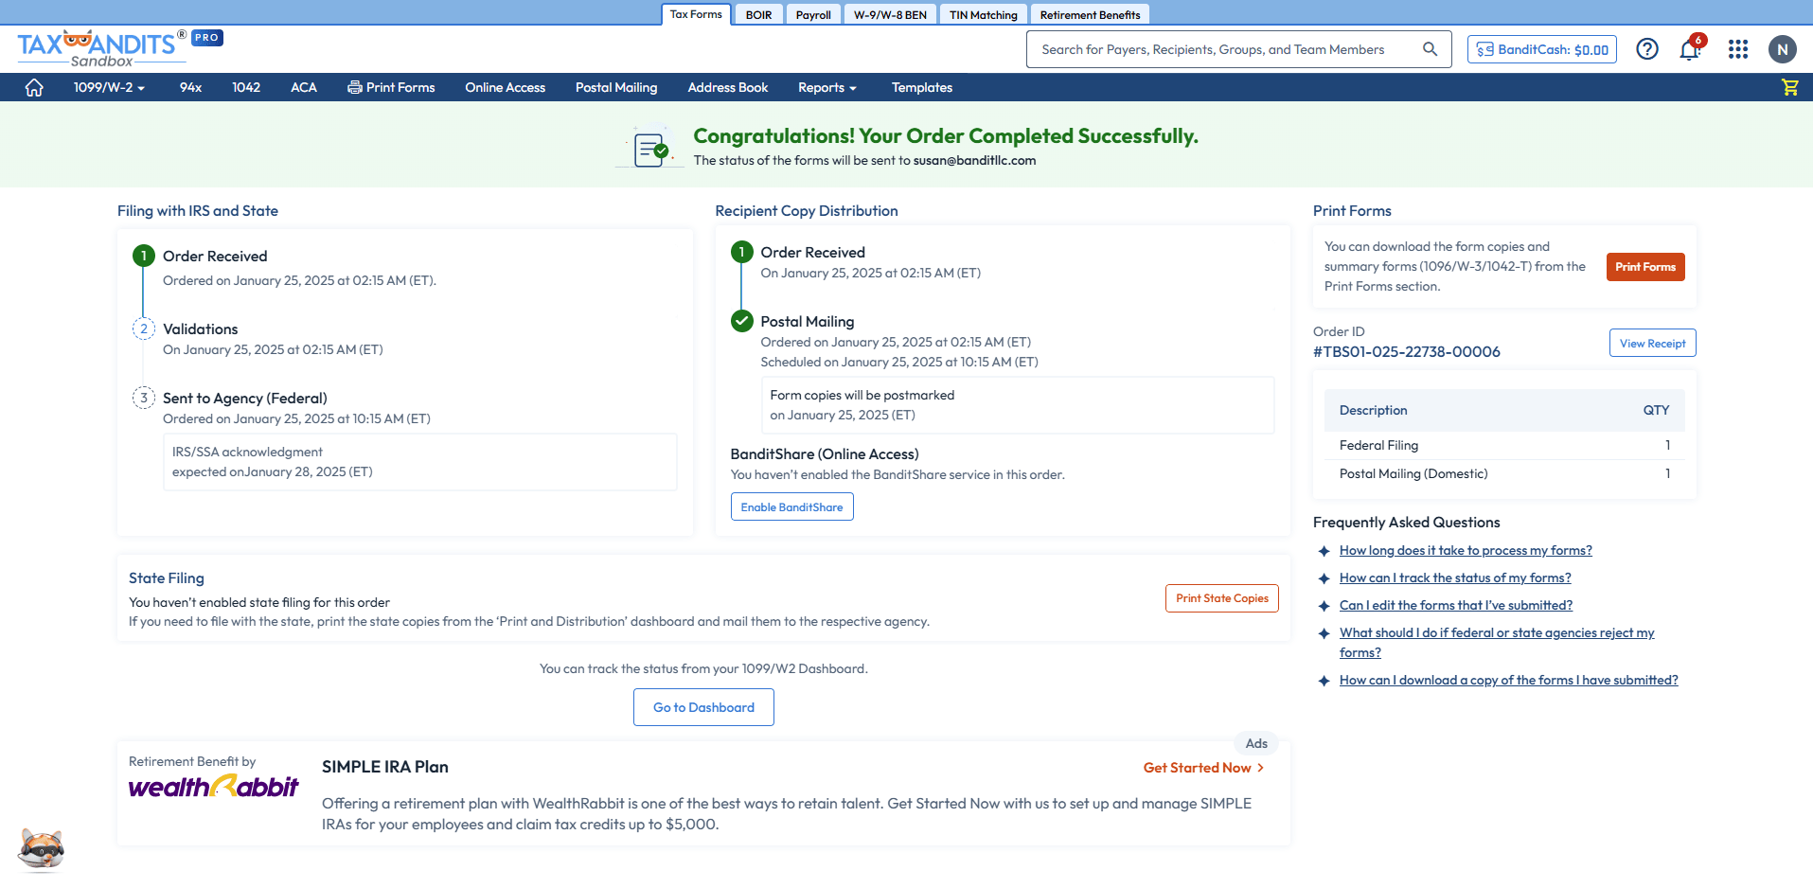
Task: Click the Postal Mailing green checkmark icon
Action: tap(742, 321)
